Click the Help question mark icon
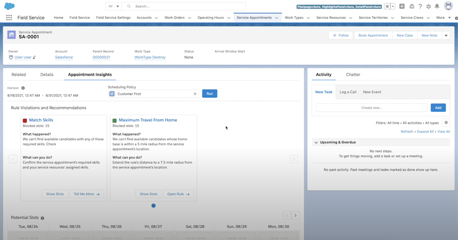Image resolution: width=458 pixels, height=240 pixels. [420, 6]
